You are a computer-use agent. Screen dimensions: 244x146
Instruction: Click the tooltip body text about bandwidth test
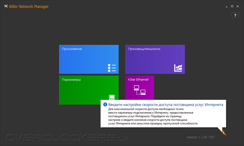153,116
